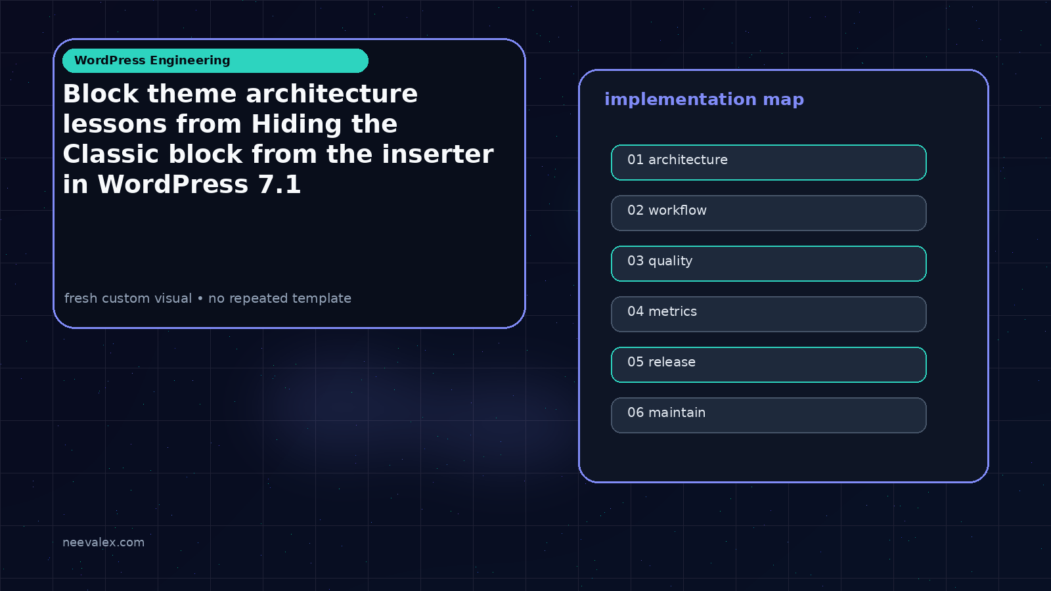The width and height of the screenshot is (1051, 591).
Task: Click the WordPress Engineering badge
Action: pos(215,60)
